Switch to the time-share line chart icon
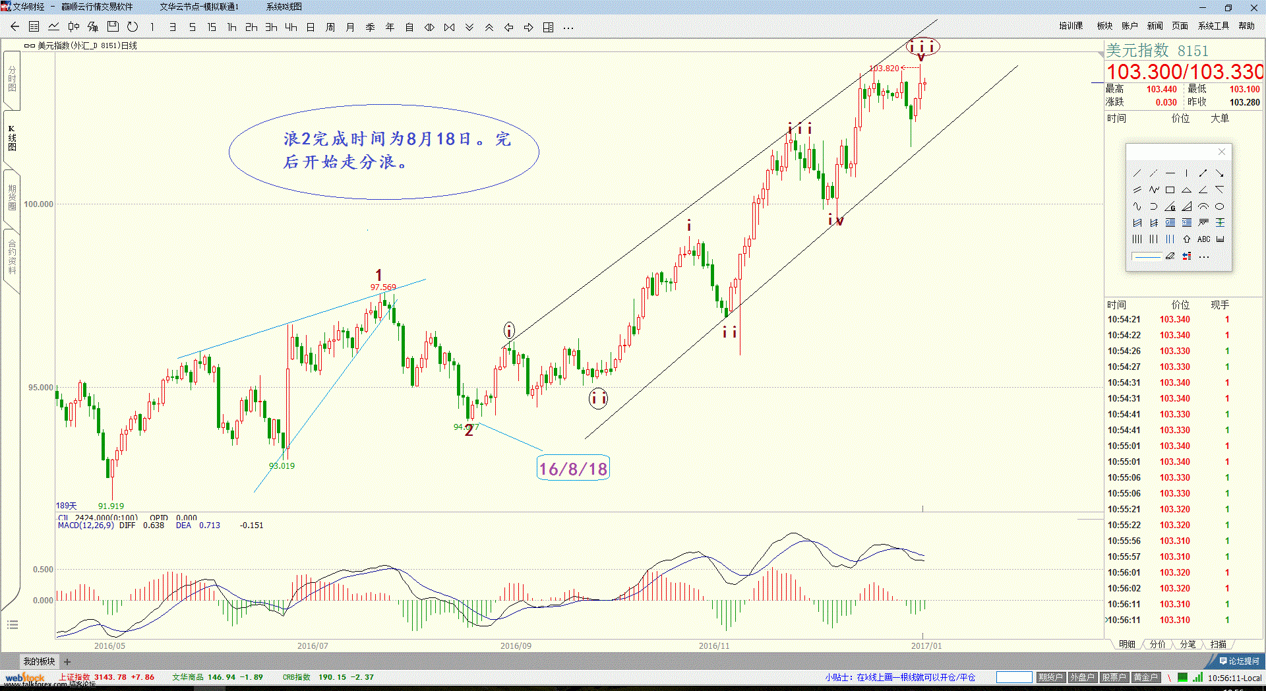 pyautogui.click(x=54, y=27)
